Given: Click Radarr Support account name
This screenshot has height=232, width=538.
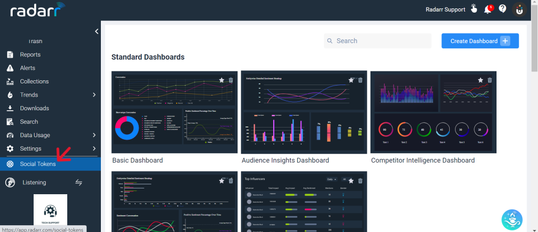Looking at the screenshot, I should point(446,9).
